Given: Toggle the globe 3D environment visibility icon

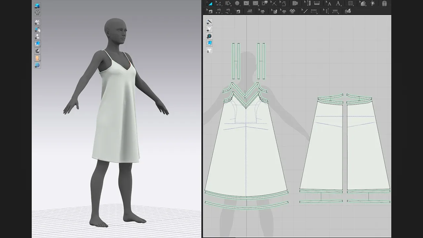Looking at the screenshot, I should click(37, 65).
